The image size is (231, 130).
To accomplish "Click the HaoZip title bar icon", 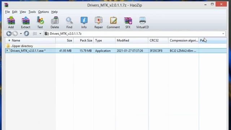I will point(6,5).
